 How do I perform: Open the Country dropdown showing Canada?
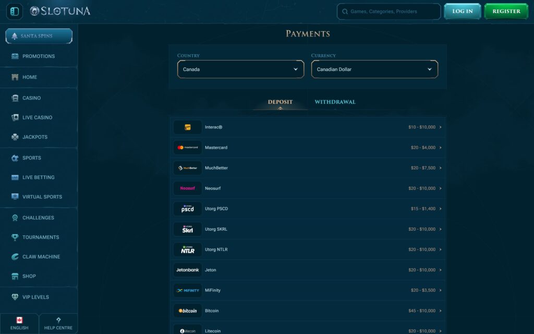pos(240,69)
